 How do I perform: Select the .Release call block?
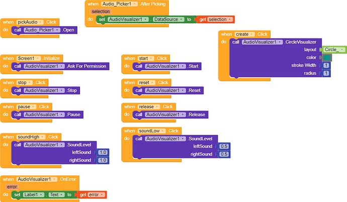pos(170,115)
